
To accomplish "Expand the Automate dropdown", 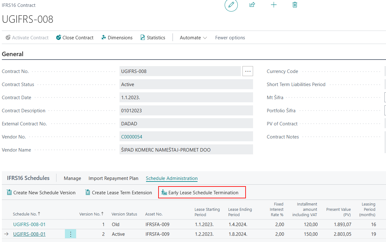I will (193, 37).
